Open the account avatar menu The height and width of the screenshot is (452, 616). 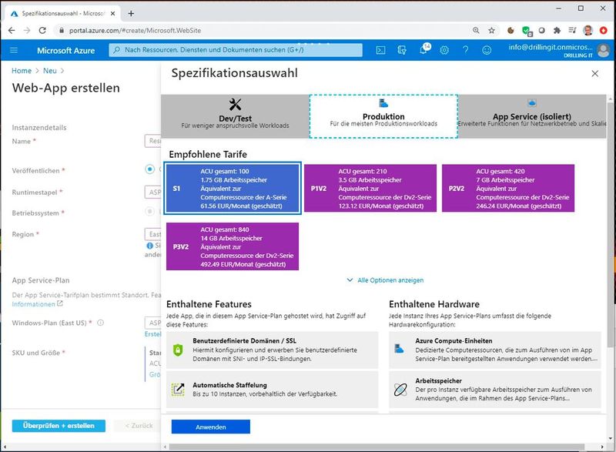point(603,50)
